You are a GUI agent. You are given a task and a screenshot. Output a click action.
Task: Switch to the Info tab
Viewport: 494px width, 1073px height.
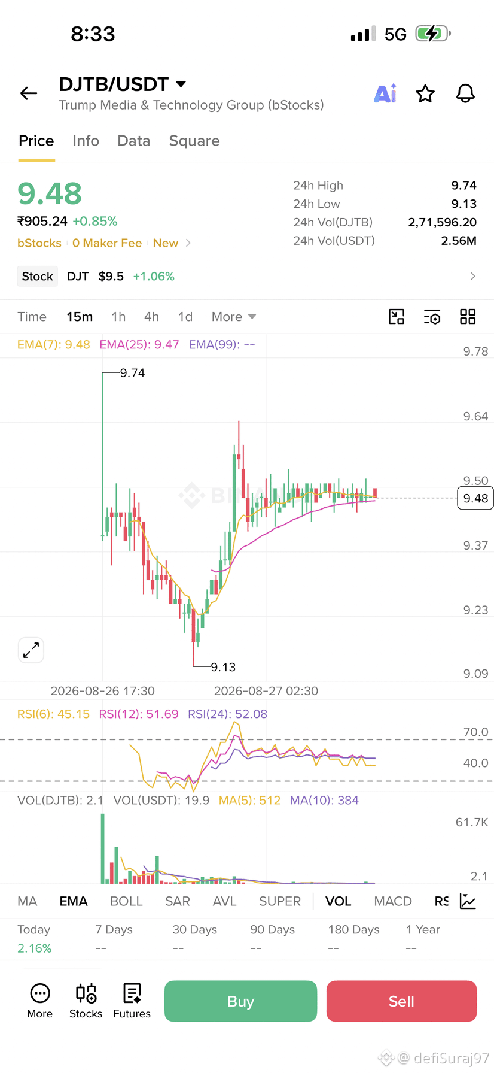coord(86,141)
